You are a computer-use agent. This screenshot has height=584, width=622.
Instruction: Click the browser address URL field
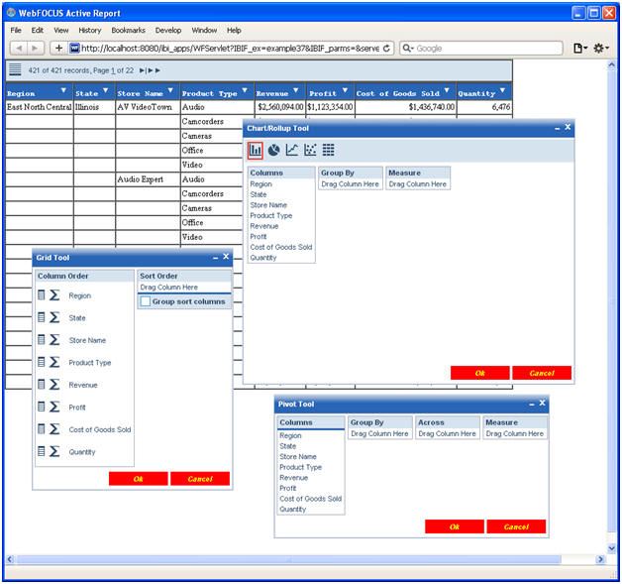pyautogui.click(x=232, y=48)
